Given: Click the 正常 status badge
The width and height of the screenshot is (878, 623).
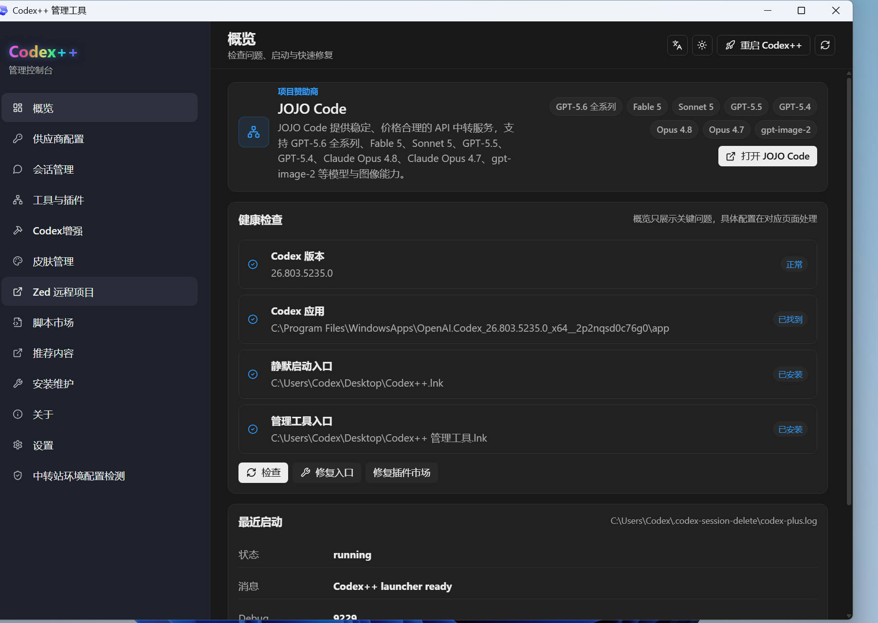Looking at the screenshot, I should click(794, 264).
